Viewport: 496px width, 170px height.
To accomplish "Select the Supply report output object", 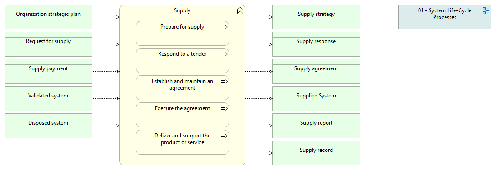I will pyautogui.click(x=317, y=126).
